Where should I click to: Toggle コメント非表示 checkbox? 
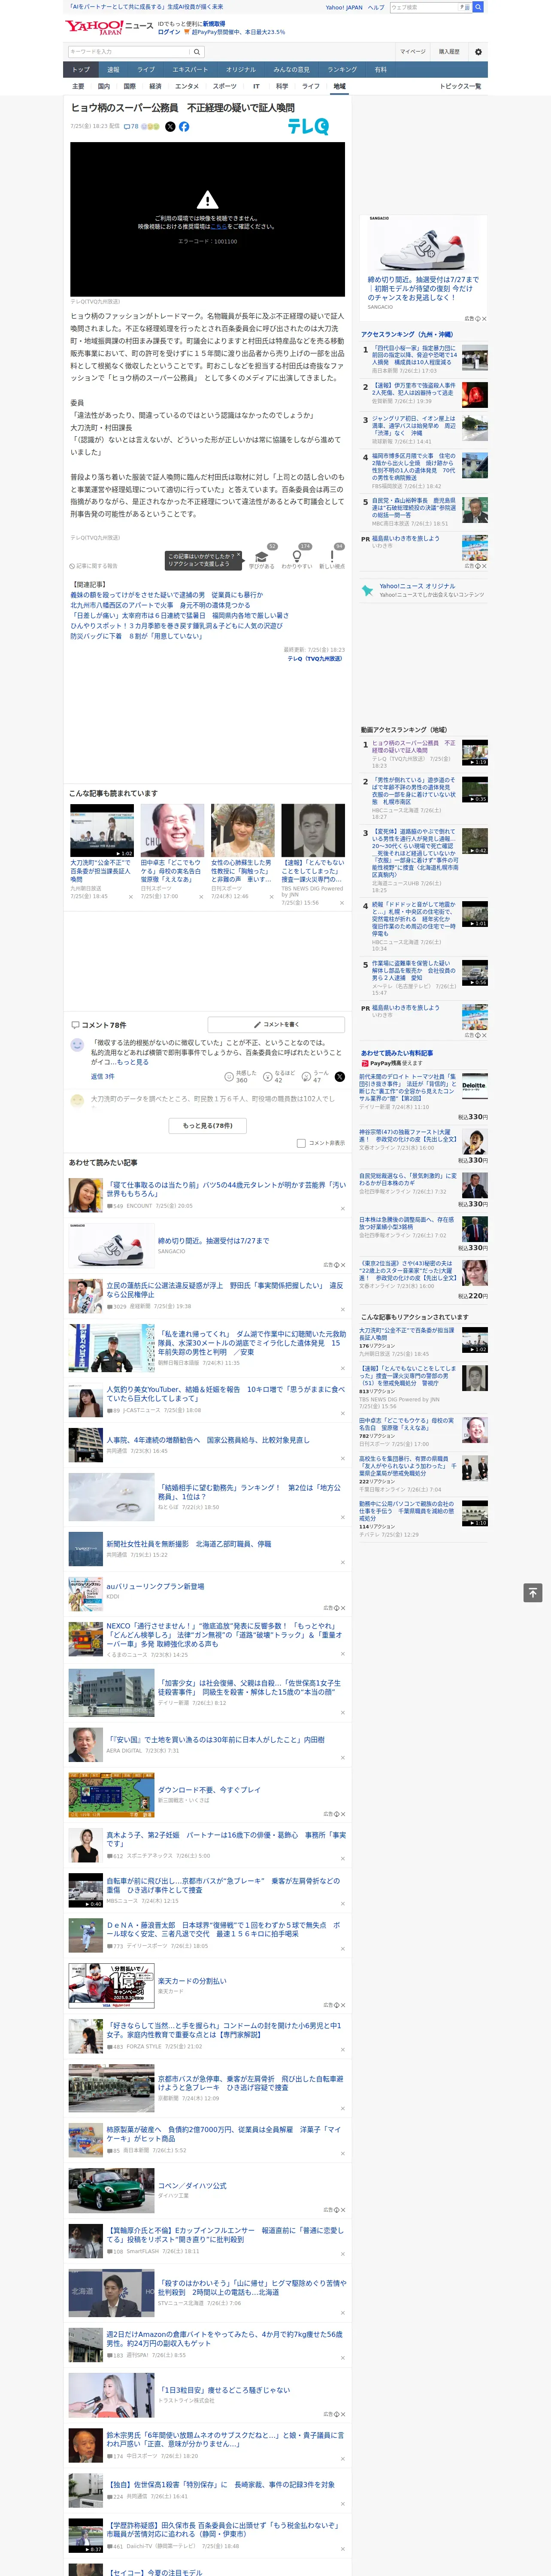pyautogui.click(x=301, y=1143)
